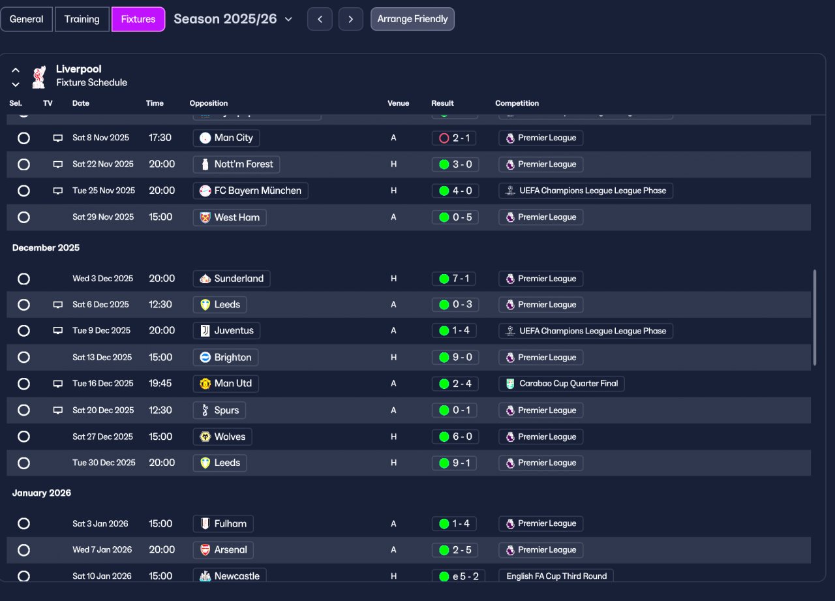Image resolution: width=835 pixels, height=601 pixels.
Task: View the 0 - 5 result against West Ham
Action: point(455,217)
